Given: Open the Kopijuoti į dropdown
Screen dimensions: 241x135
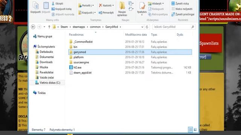Looking at the screenshot, I should tap(87, 12).
